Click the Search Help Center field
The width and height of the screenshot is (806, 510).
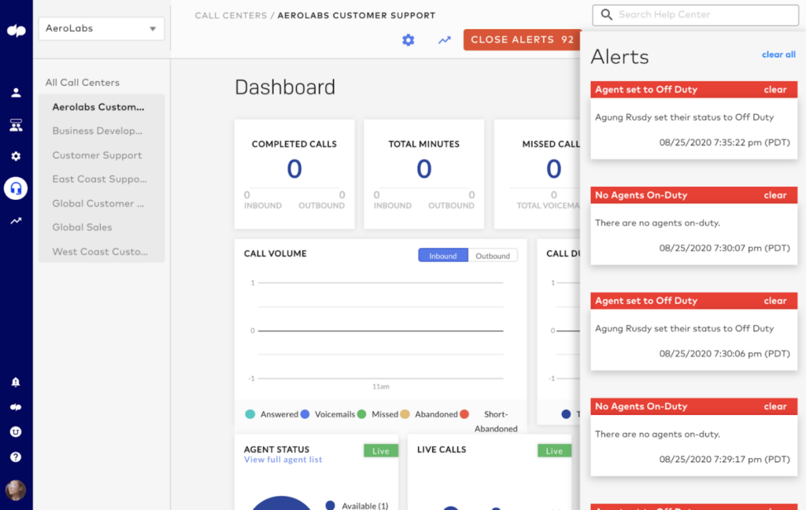696,15
